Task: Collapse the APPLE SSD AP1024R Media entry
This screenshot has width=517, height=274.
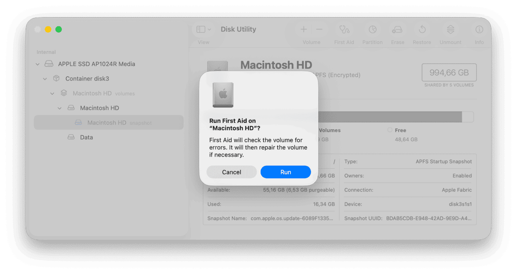Action: coord(37,64)
